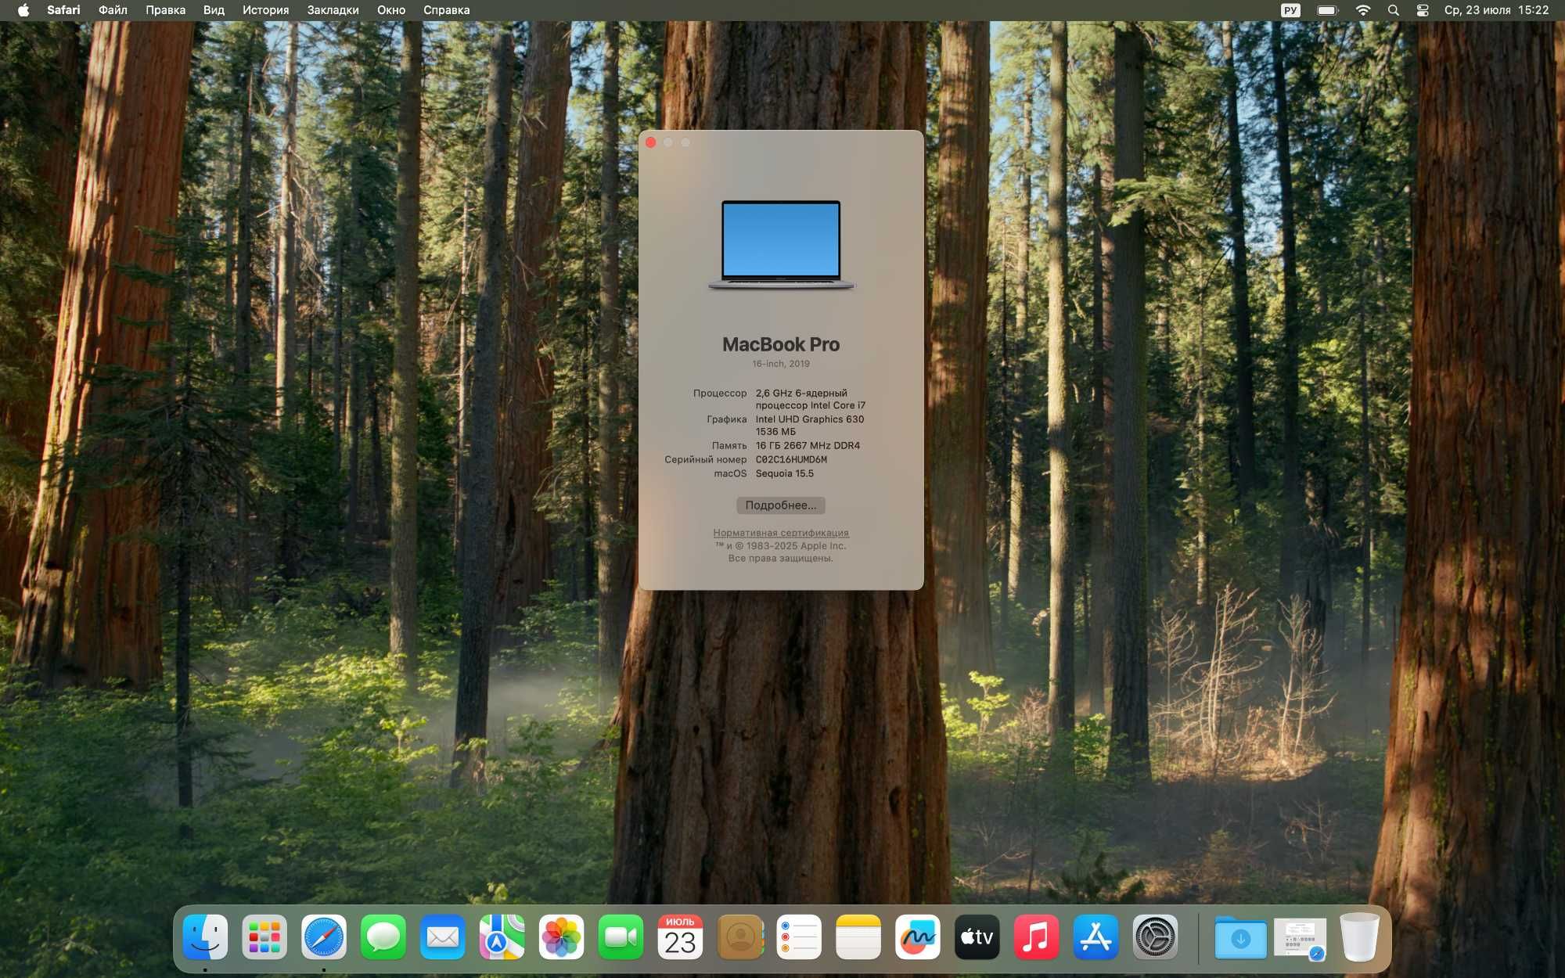Viewport: 1565px width, 978px height.
Task: Open the Photos app in Dock
Action: coord(562,937)
